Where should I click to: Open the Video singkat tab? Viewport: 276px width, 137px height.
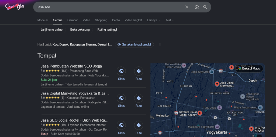pyautogui.click(x=133, y=20)
